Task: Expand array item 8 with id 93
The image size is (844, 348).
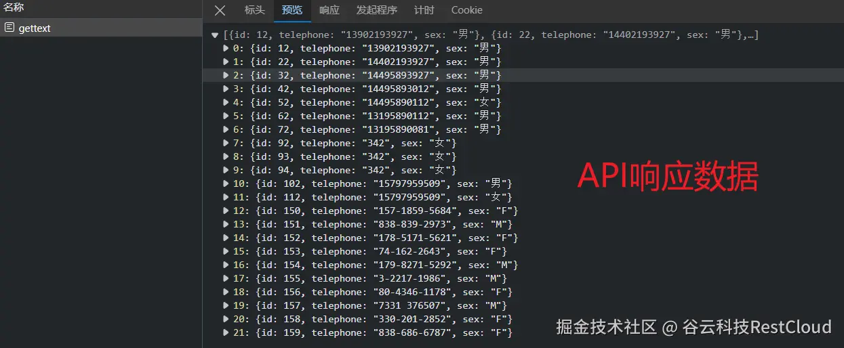Action: pyautogui.click(x=226, y=156)
